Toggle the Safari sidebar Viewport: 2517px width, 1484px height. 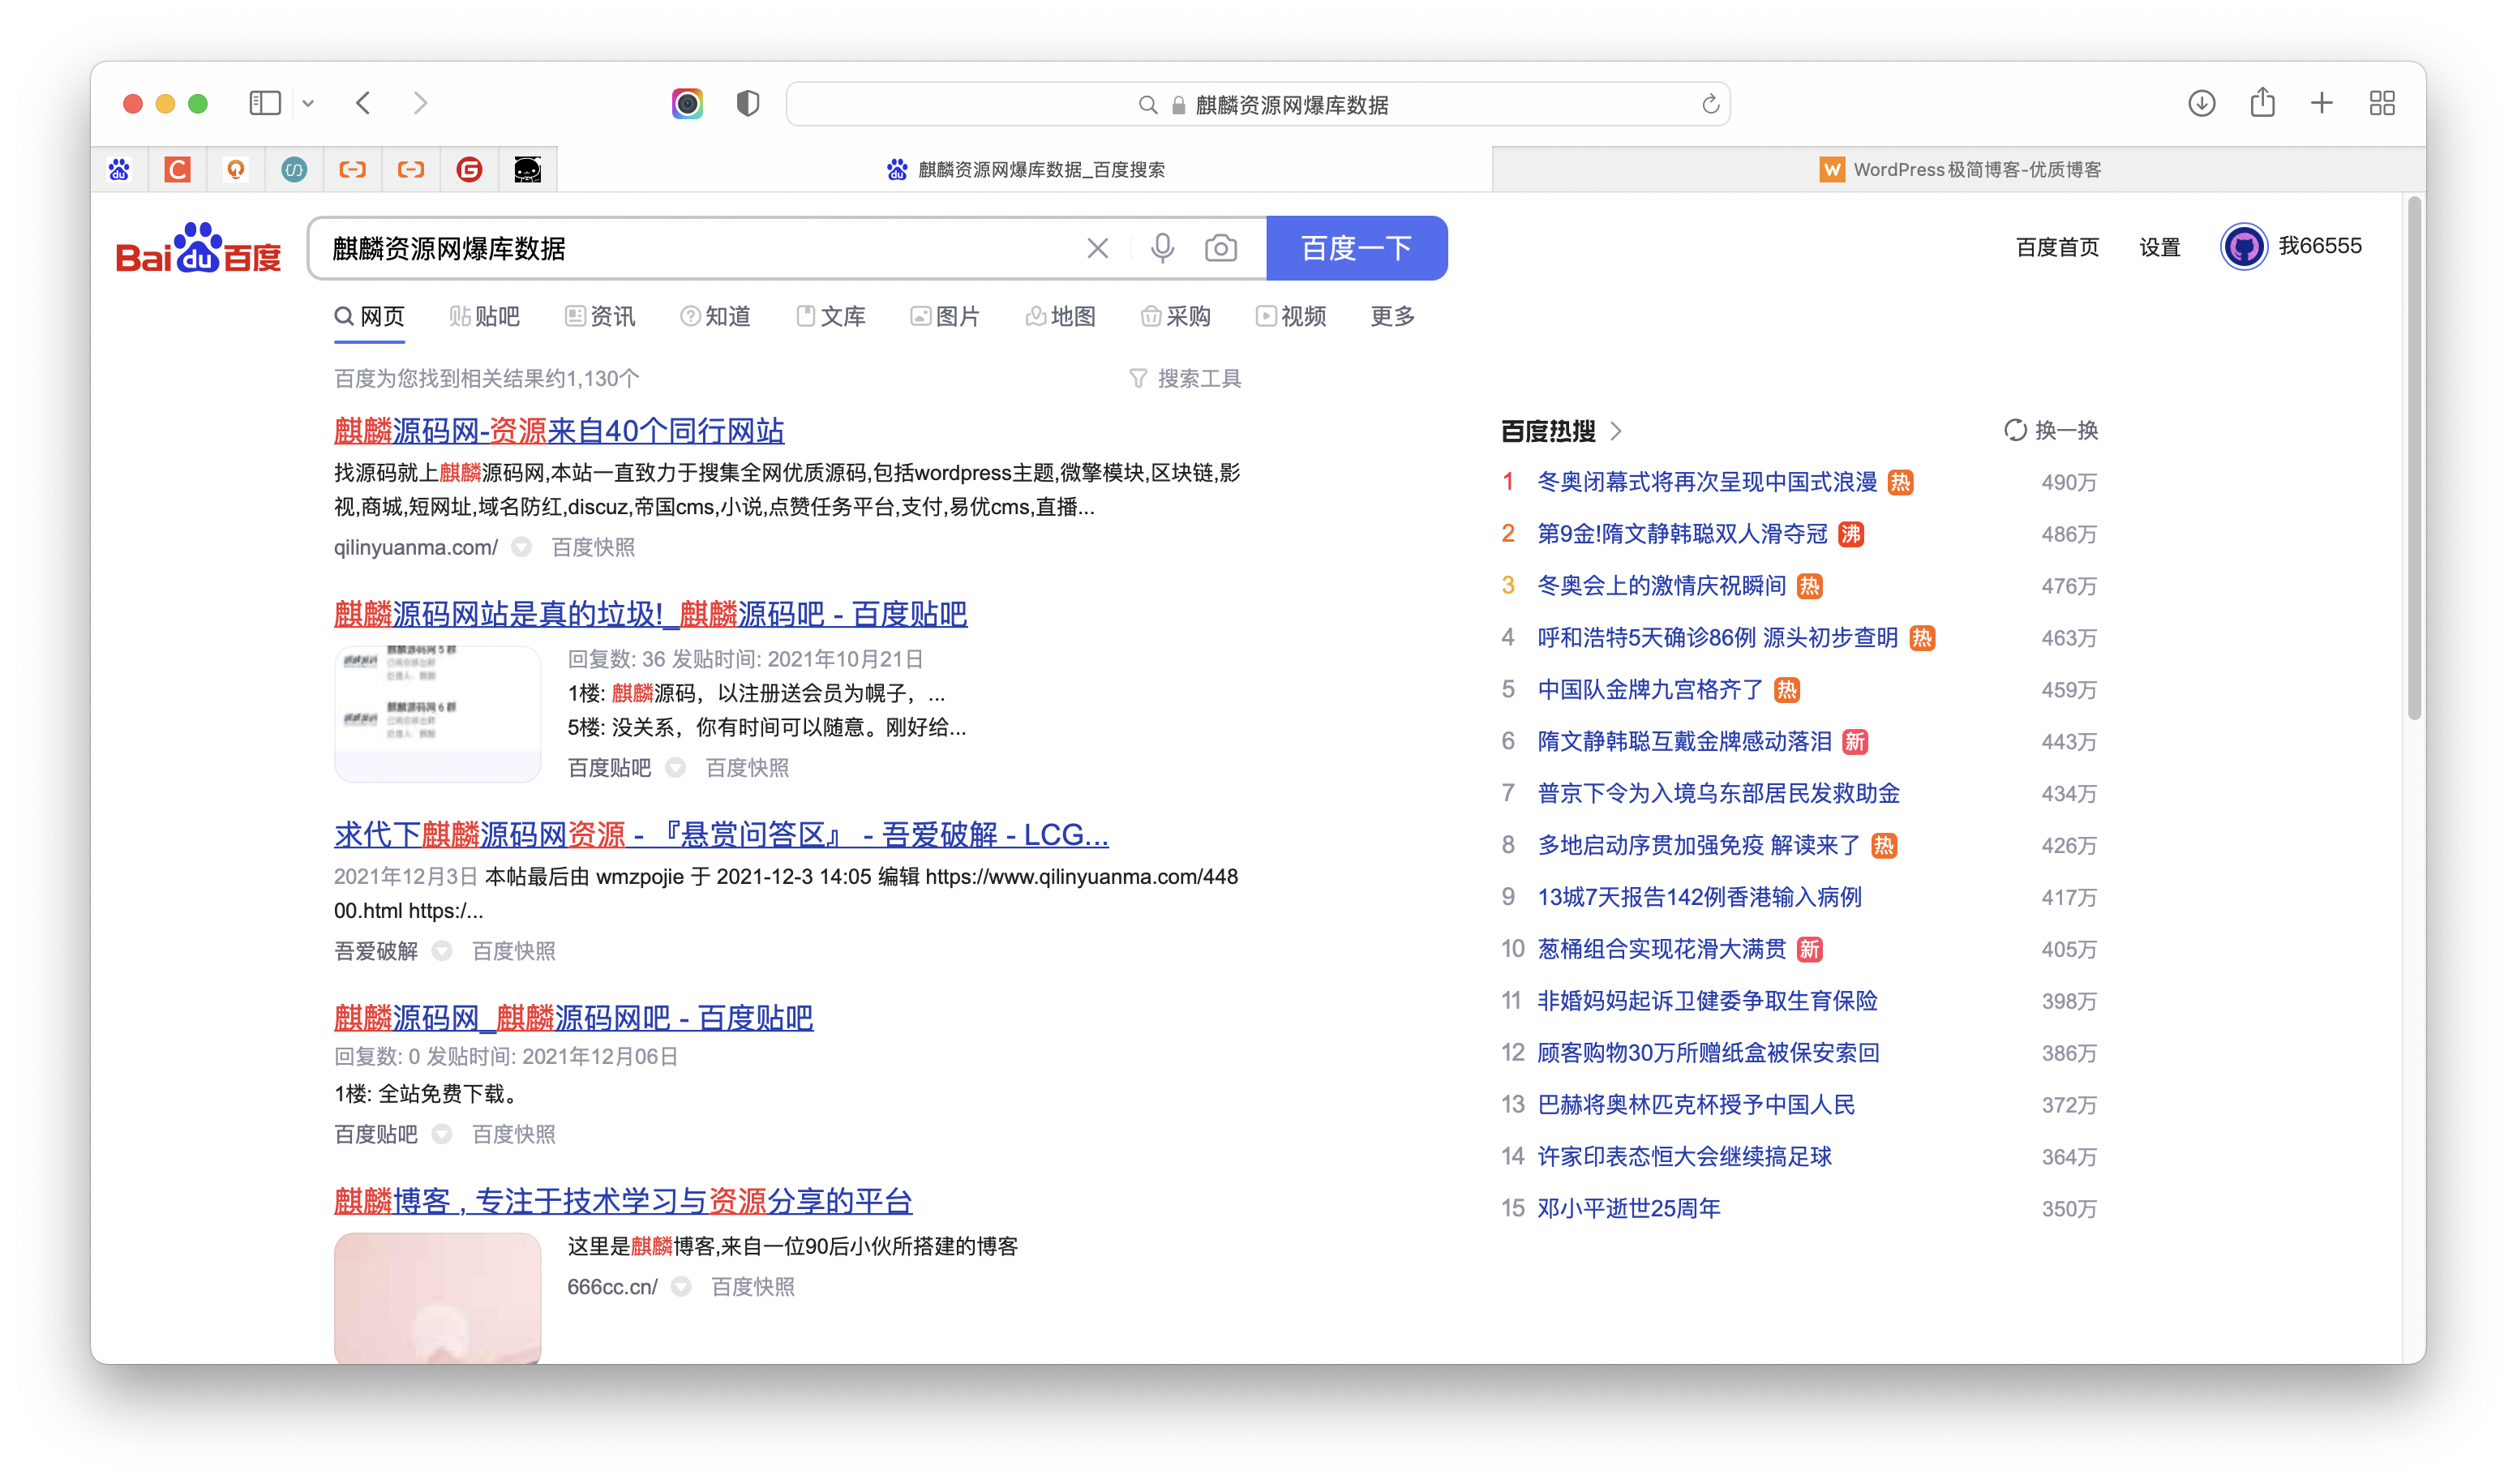coord(265,103)
